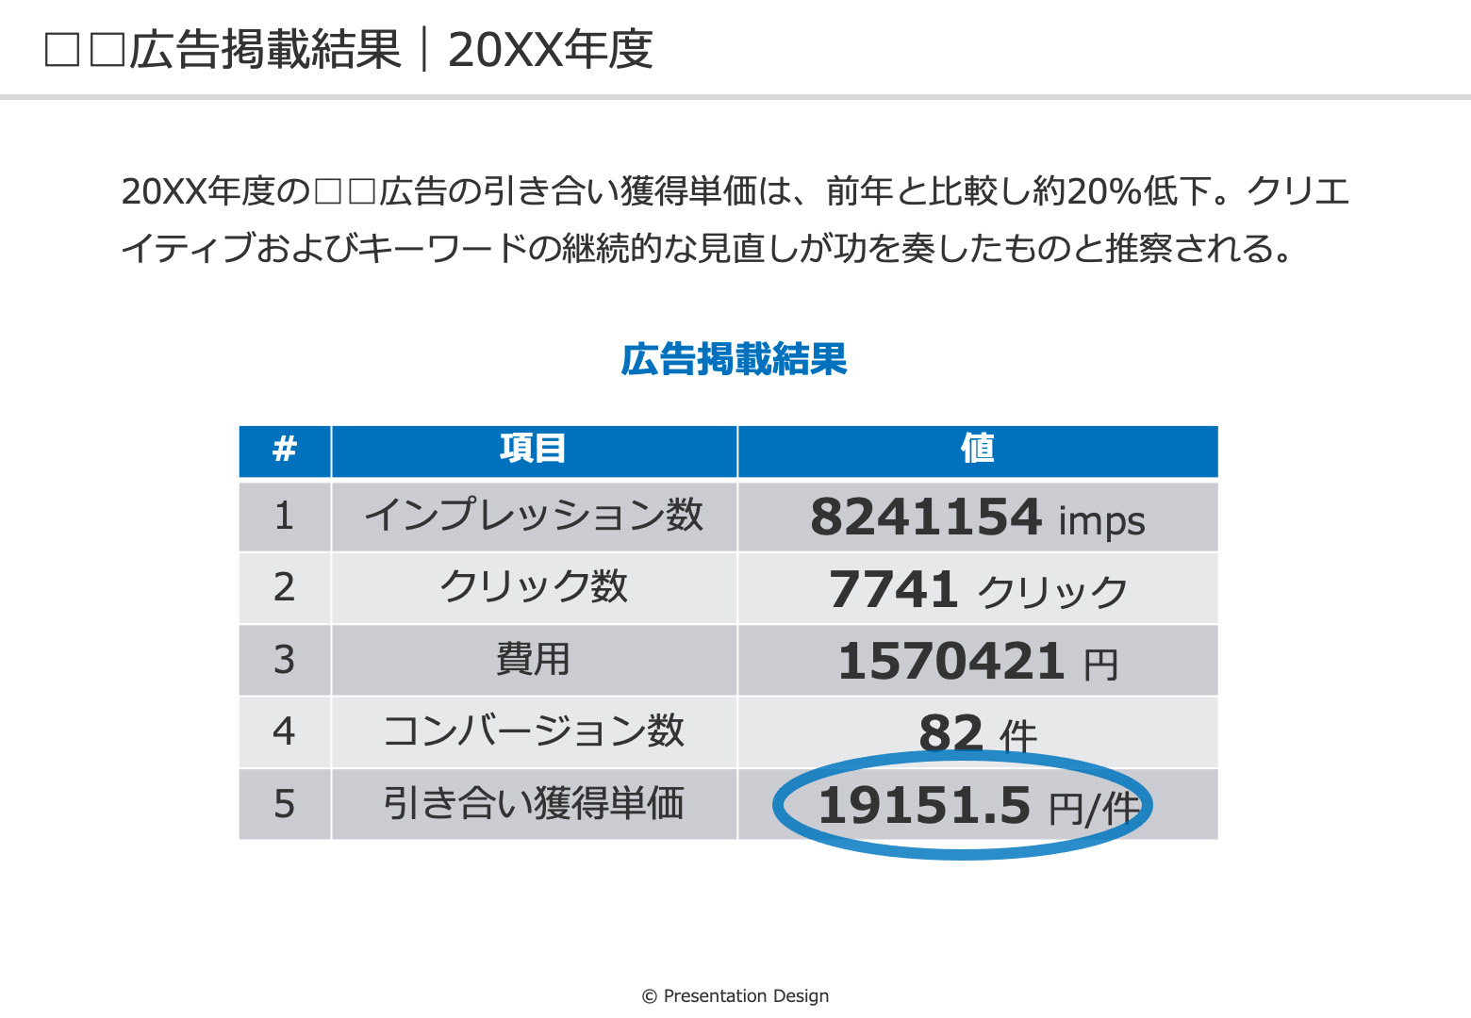Select the 'コンバージョン数' cell
Image resolution: width=1471 pixels, height=1018 pixels.
click(534, 732)
